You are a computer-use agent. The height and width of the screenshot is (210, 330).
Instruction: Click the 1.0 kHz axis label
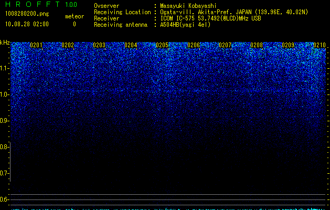4,94
